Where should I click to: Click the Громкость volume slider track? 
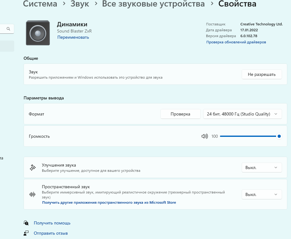[x=248, y=136]
